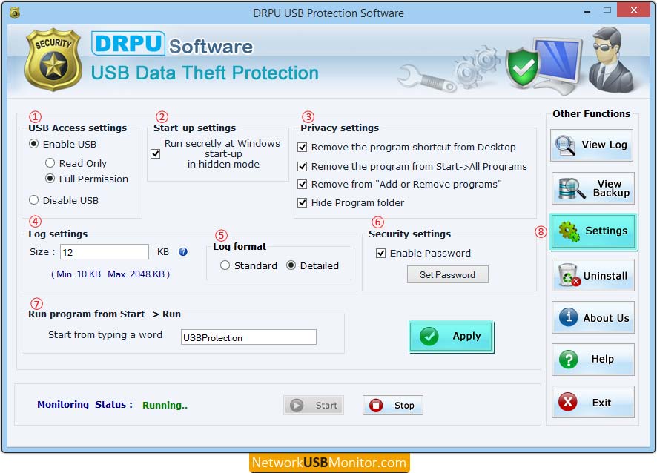This screenshot has width=657, height=473.
Task: Open View Backup
Action: (593, 188)
